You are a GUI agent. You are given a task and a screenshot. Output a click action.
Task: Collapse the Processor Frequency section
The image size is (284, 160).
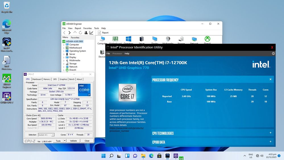click(270, 79)
